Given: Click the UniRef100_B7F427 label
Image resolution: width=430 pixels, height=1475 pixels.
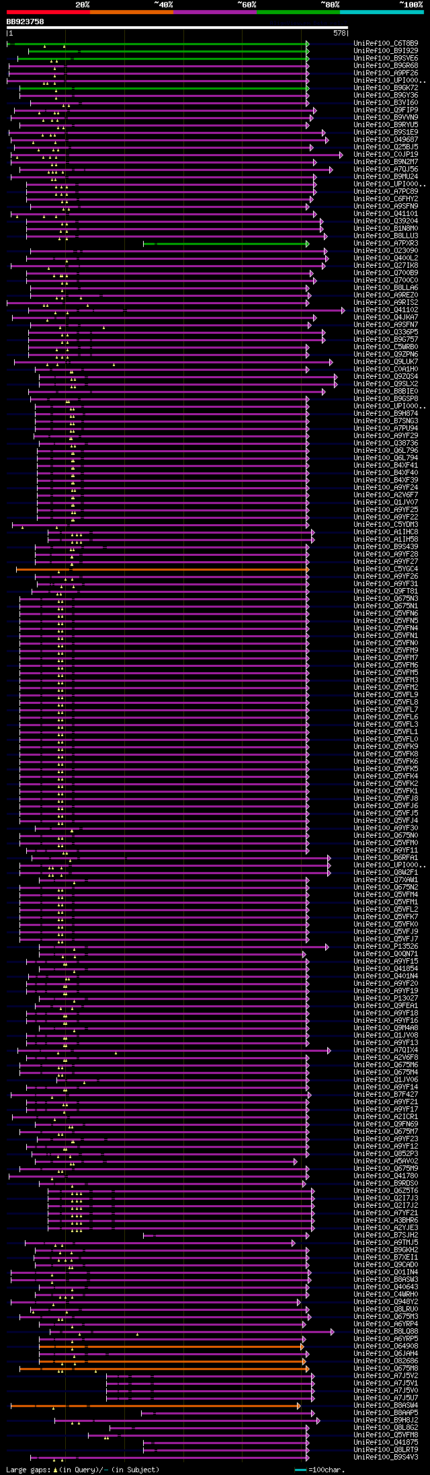Looking at the screenshot, I should [386, 1095].
